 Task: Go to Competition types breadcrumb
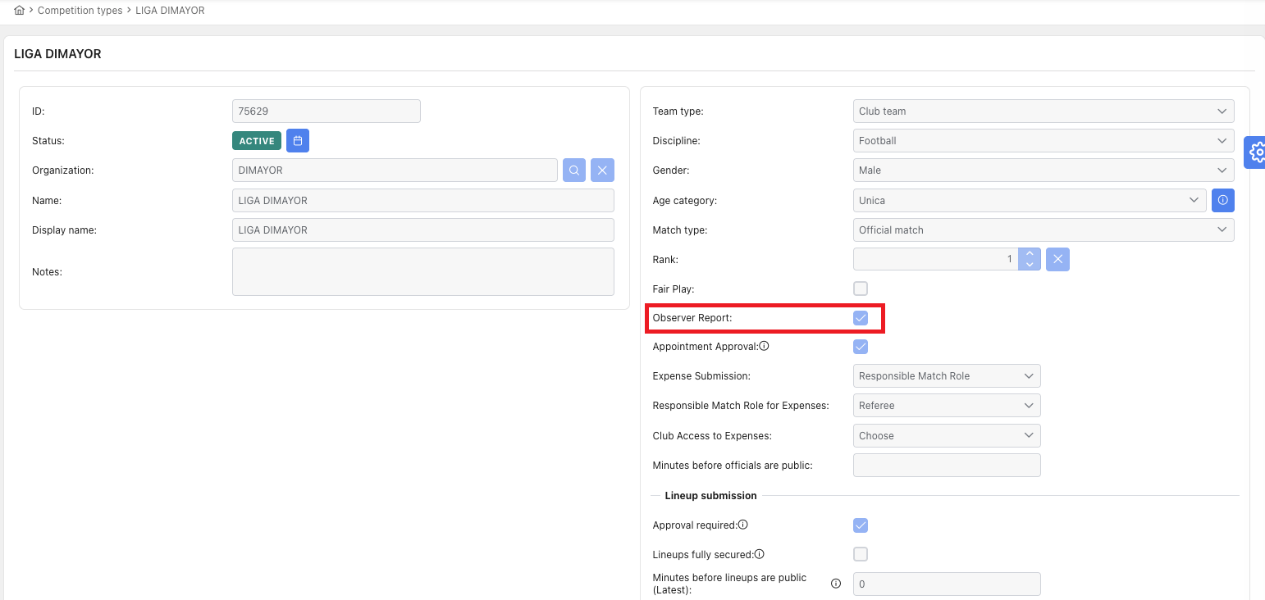click(80, 11)
